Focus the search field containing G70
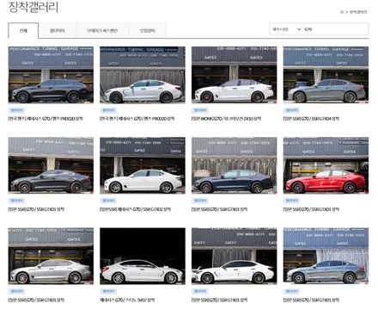Viewport: 378px width, 310px height. tap(335, 29)
